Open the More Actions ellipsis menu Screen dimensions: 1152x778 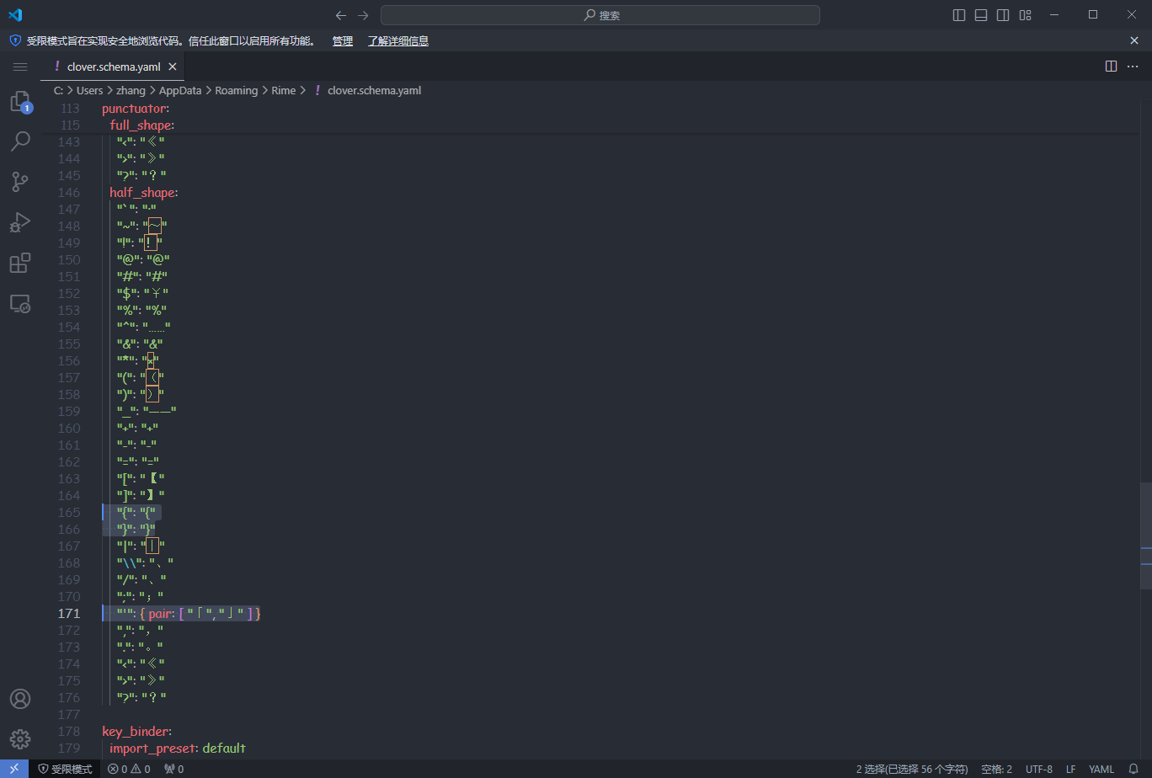click(1133, 67)
